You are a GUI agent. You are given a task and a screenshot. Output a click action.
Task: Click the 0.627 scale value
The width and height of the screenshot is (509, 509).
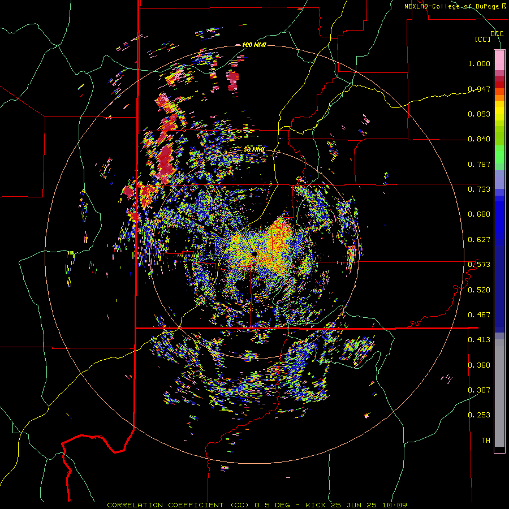[479, 240]
